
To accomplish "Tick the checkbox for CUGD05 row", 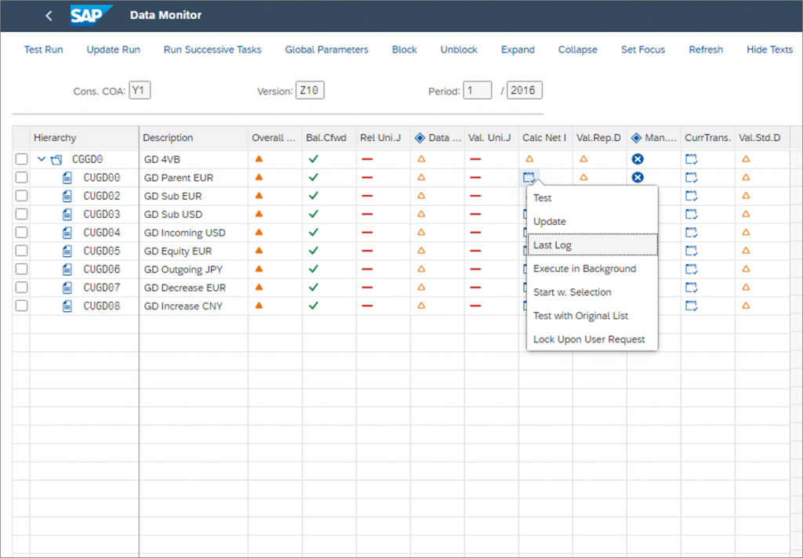I will [x=21, y=251].
